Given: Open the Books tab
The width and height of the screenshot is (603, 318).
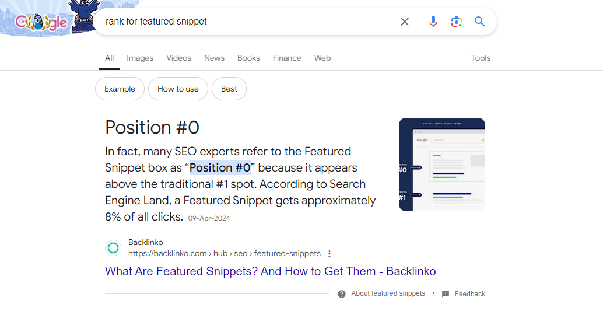Looking at the screenshot, I should tap(248, 58).
